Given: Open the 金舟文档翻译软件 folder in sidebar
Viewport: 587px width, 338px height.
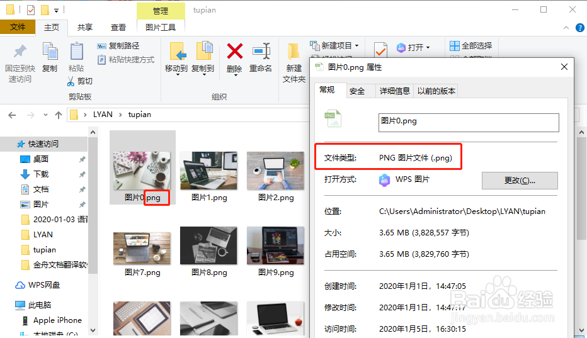Looking at the screenshot, I should pyautogui.click(x=55, y=265).
